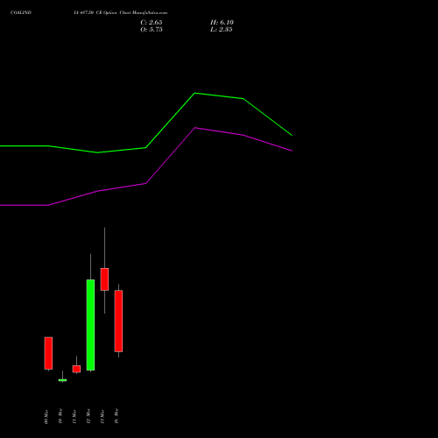The width and height of the screenshot is (438, 438).
Task: Click the purple lower band line
Action: 171,155
